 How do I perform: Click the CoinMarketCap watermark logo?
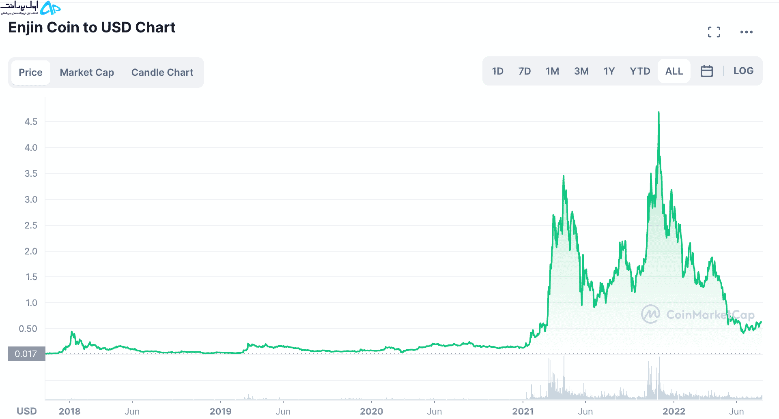coord(698,314)
